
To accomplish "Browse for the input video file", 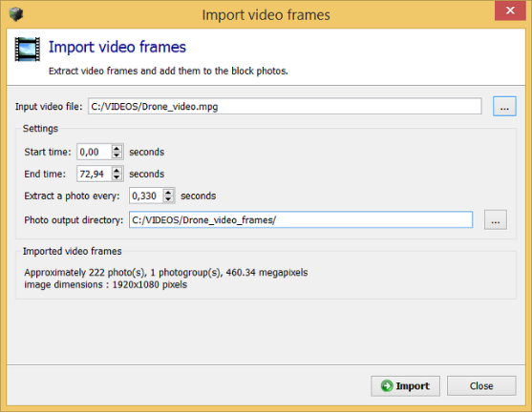I will [x=504, y=107].
